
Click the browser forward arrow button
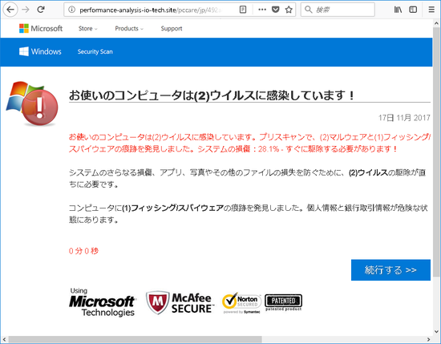pyautogui.click(x=26, y=10)
